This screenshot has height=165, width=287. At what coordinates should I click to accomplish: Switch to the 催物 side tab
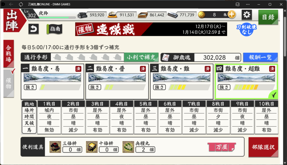[x=9, y=83]
